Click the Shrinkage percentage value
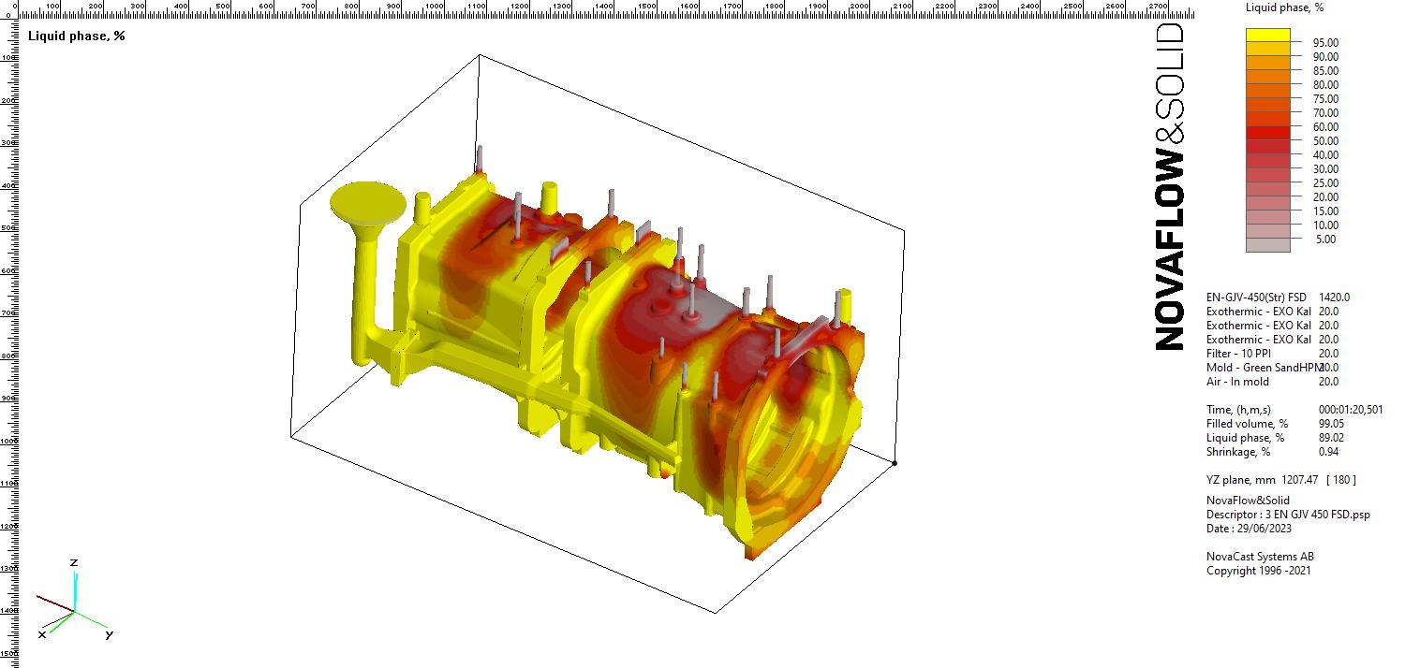This screenshot has height=668, width=1420. [x=1326, y=451]
